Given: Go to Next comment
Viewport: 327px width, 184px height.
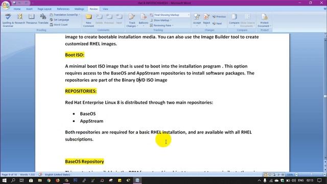Looking at the screenshot, I should (x=119, y=19).
